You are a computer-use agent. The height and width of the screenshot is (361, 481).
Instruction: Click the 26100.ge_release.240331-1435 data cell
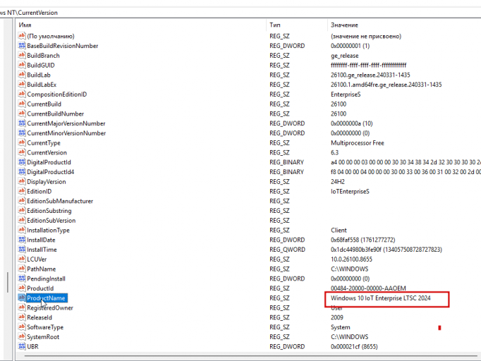tap(370, 75)
